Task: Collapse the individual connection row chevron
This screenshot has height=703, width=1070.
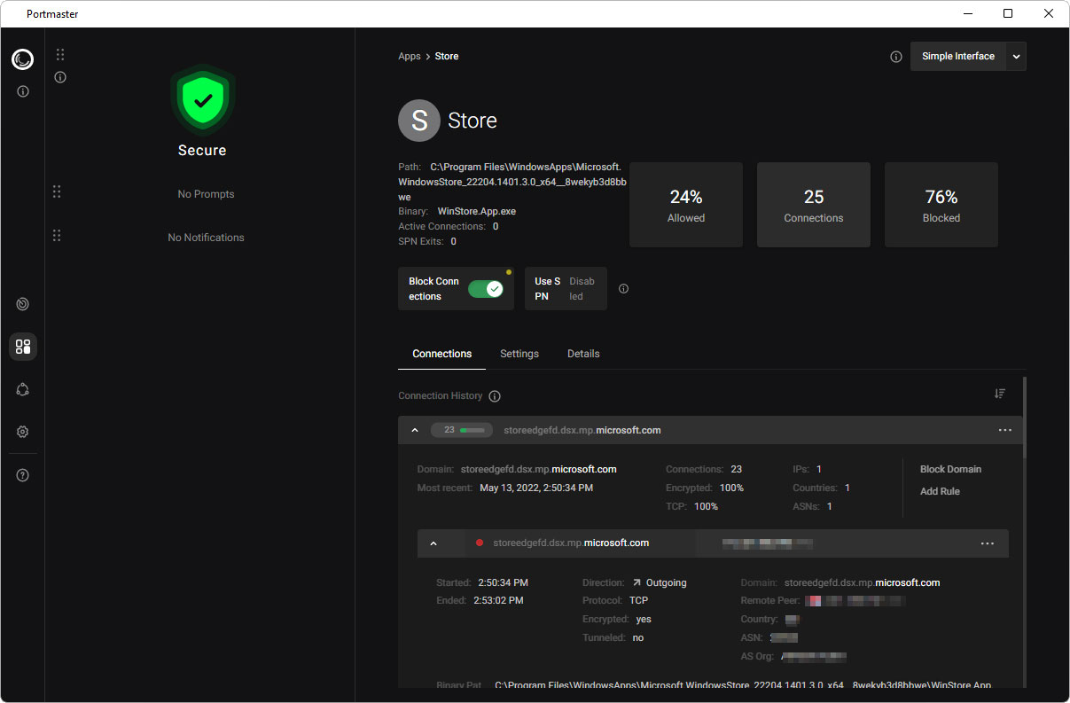Action: [433, 543]
